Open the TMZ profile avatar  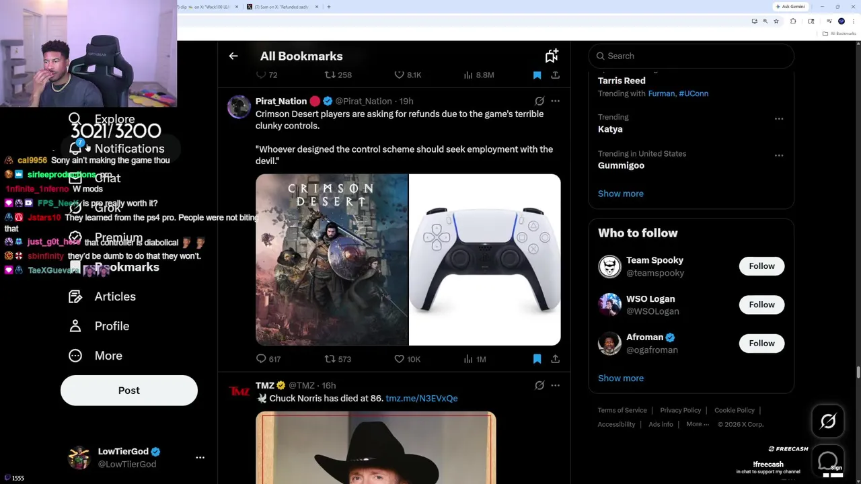(x=239, y=391)
